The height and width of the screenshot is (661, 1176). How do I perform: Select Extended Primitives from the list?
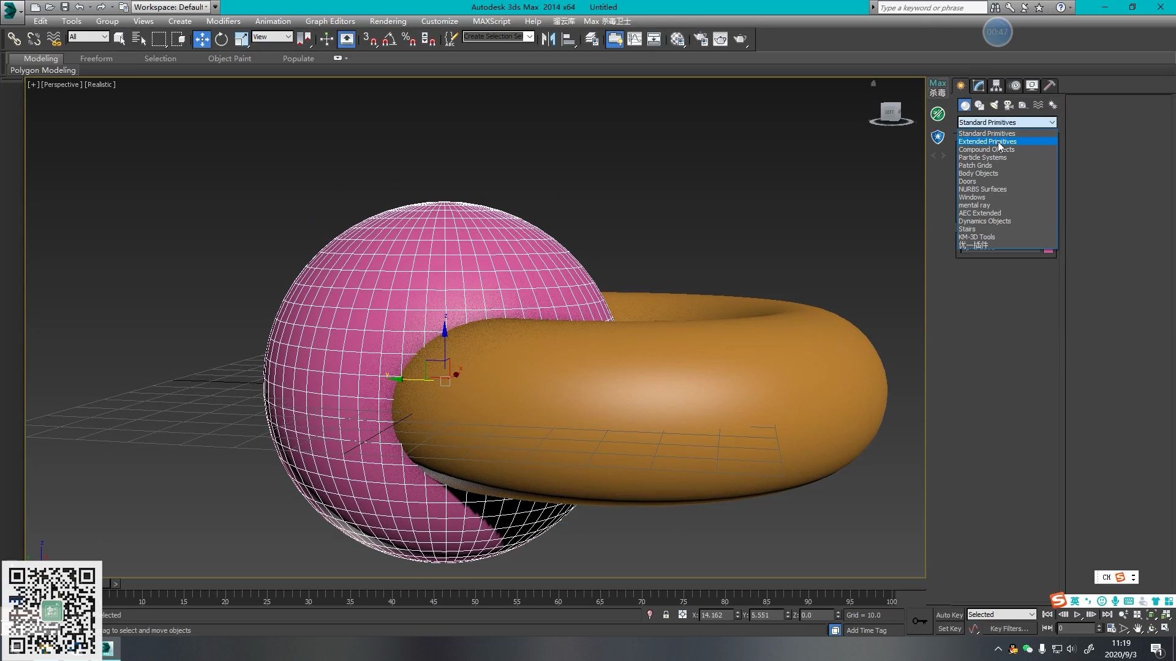click(987, 141)
